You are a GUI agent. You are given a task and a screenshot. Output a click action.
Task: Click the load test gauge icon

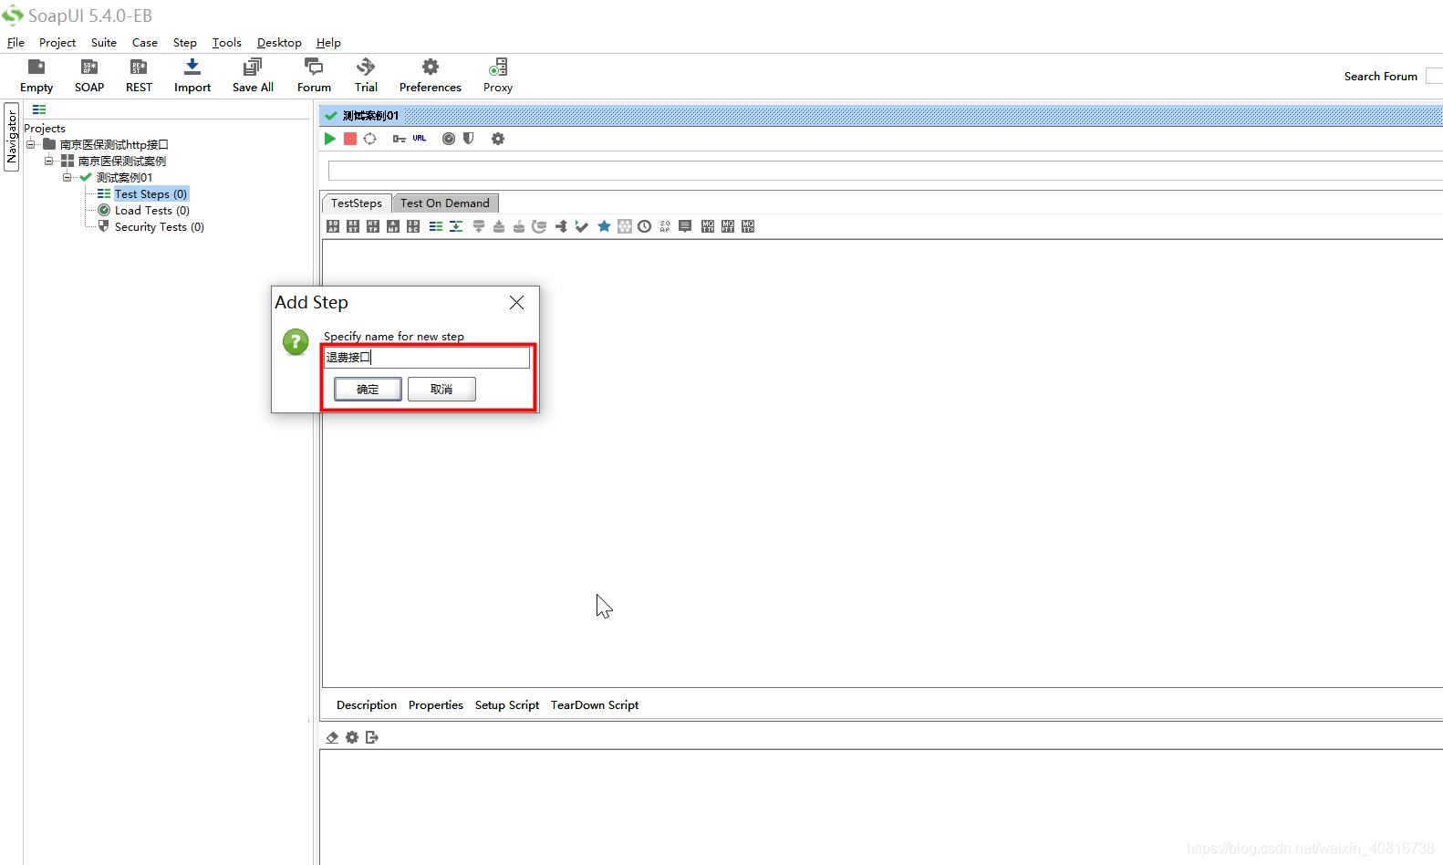(449, 139)
